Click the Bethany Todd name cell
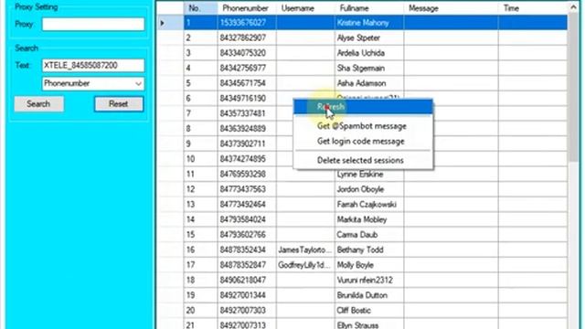The height and width of the screenshot is (329, 585). [369, 249]
